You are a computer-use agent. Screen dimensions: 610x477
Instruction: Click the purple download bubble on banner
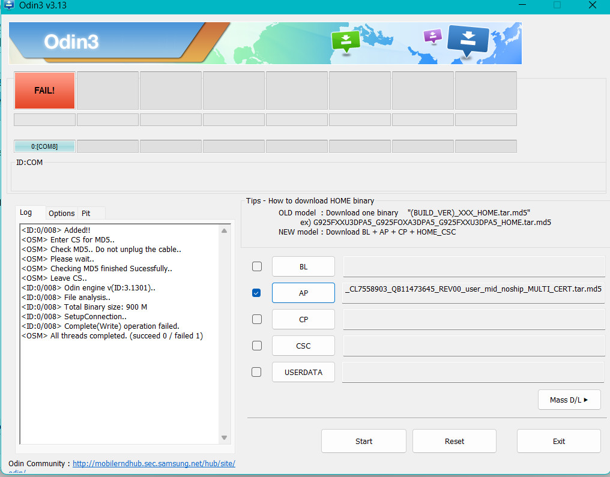point(433,37)
